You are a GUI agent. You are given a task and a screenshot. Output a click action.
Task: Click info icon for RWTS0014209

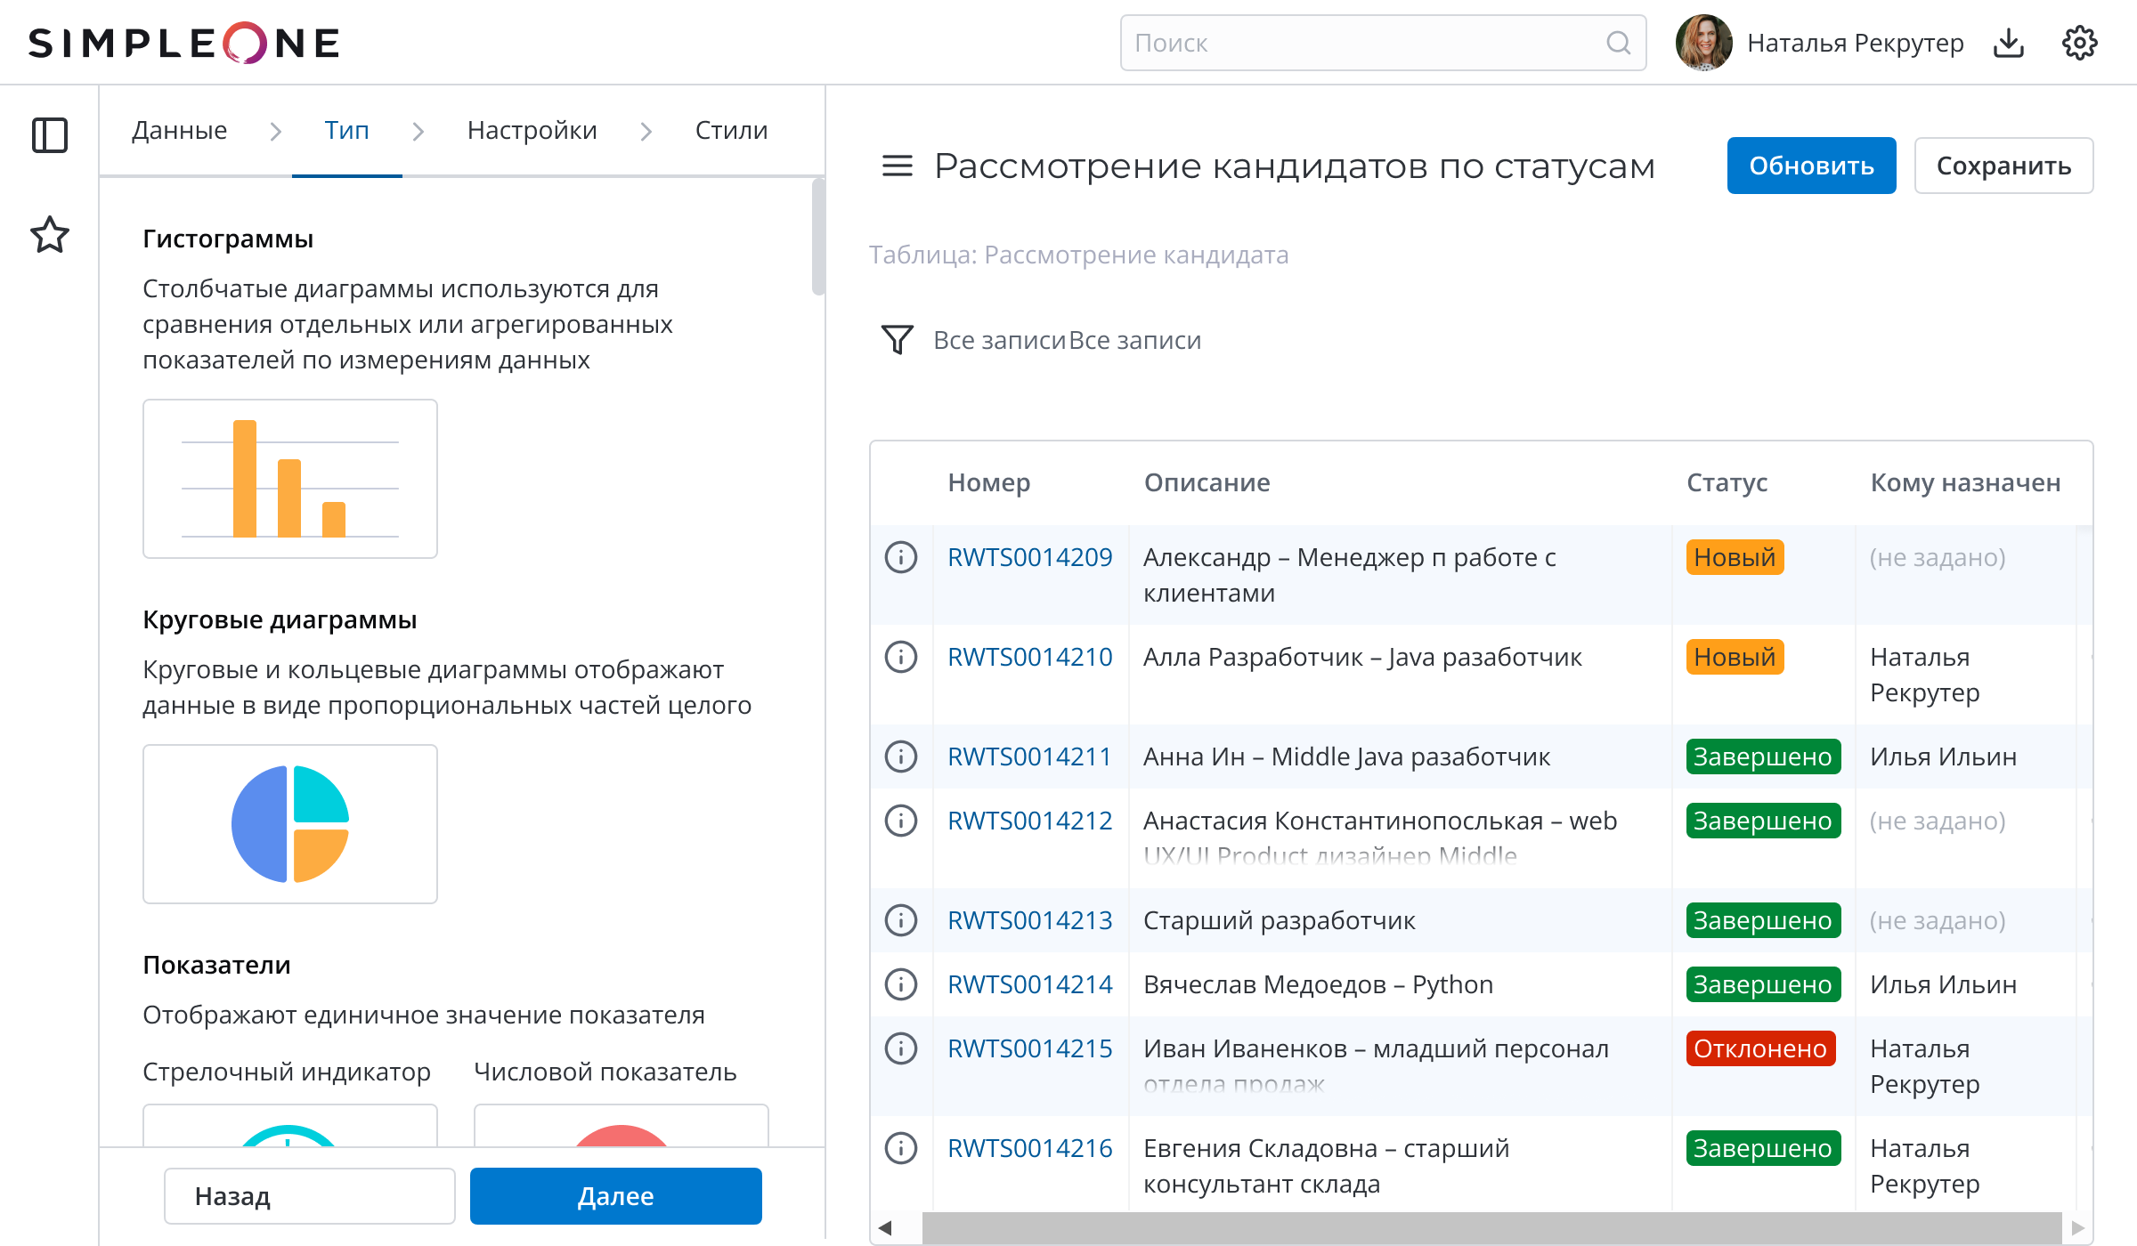[x=900, y=557]
